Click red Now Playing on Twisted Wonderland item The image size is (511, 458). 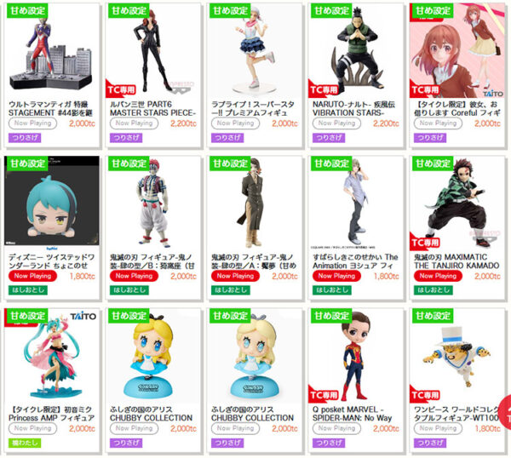(x=32, y=276)
